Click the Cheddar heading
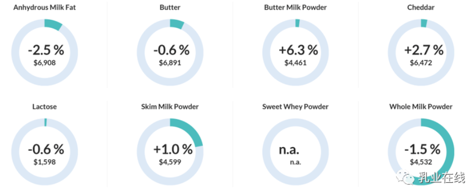 click(x=421, y=8)
